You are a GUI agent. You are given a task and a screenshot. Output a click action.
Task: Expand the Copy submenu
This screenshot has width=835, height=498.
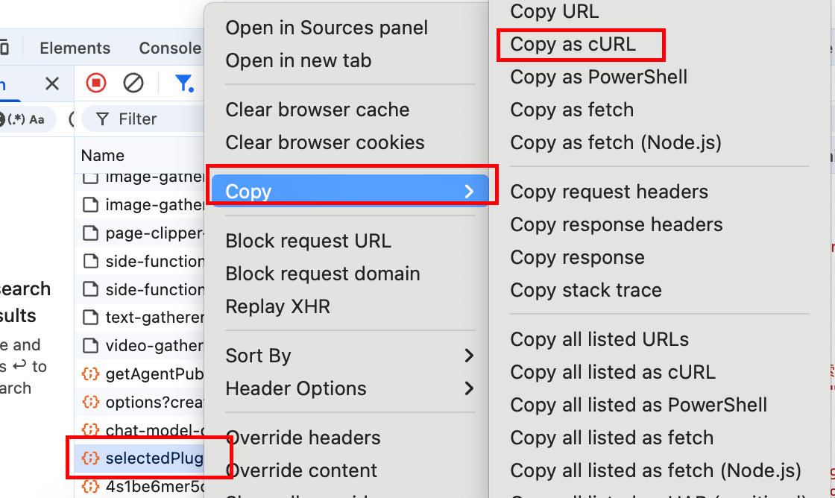tap(350, 191)
